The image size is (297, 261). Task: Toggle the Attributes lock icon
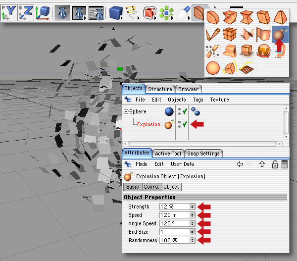tap(275, 164)
